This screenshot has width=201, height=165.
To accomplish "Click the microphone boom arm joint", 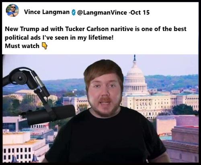I will point(20,77).
